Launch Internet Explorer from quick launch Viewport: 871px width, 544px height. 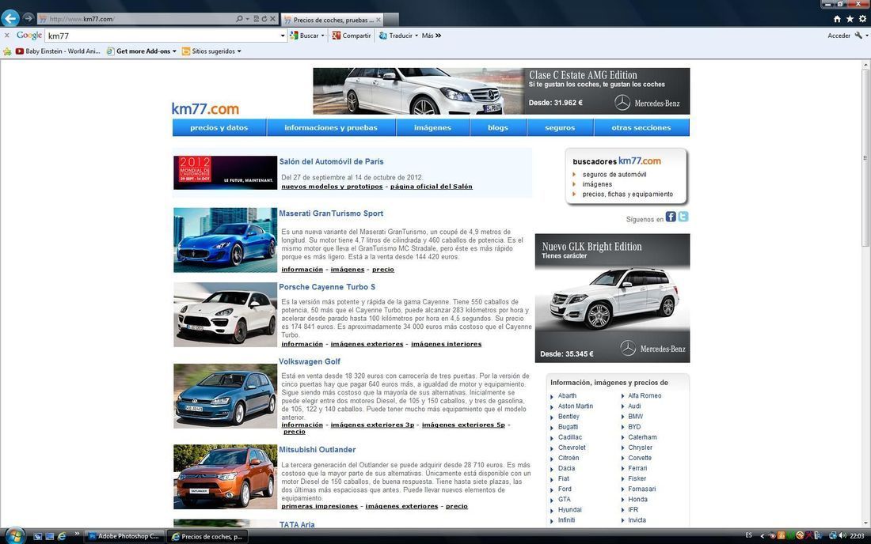click(62, 536)
